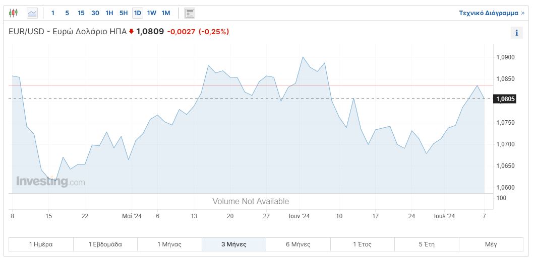Show maximum range with Μέγ

[x=491, y=244]
